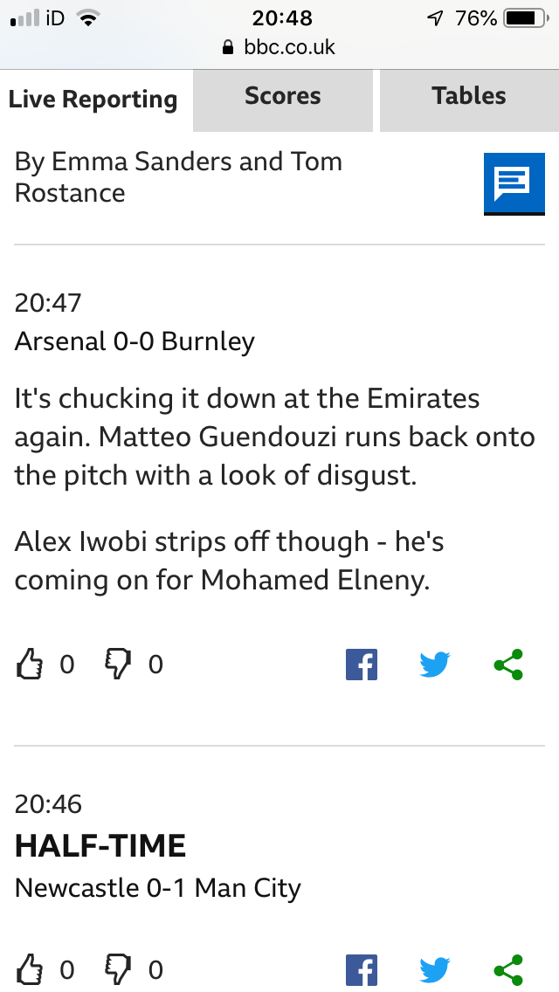Thumbs up the Newcastle half-time post

coord(30,969)
